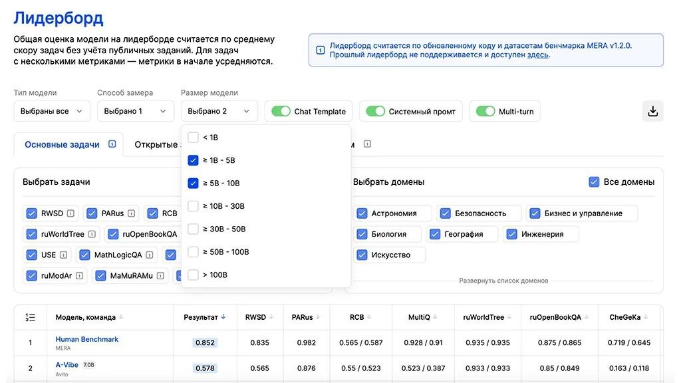
Task: Uncheck the MathLogicQA task checkbox
Action: pyautogui.click(x=84, y=255)
